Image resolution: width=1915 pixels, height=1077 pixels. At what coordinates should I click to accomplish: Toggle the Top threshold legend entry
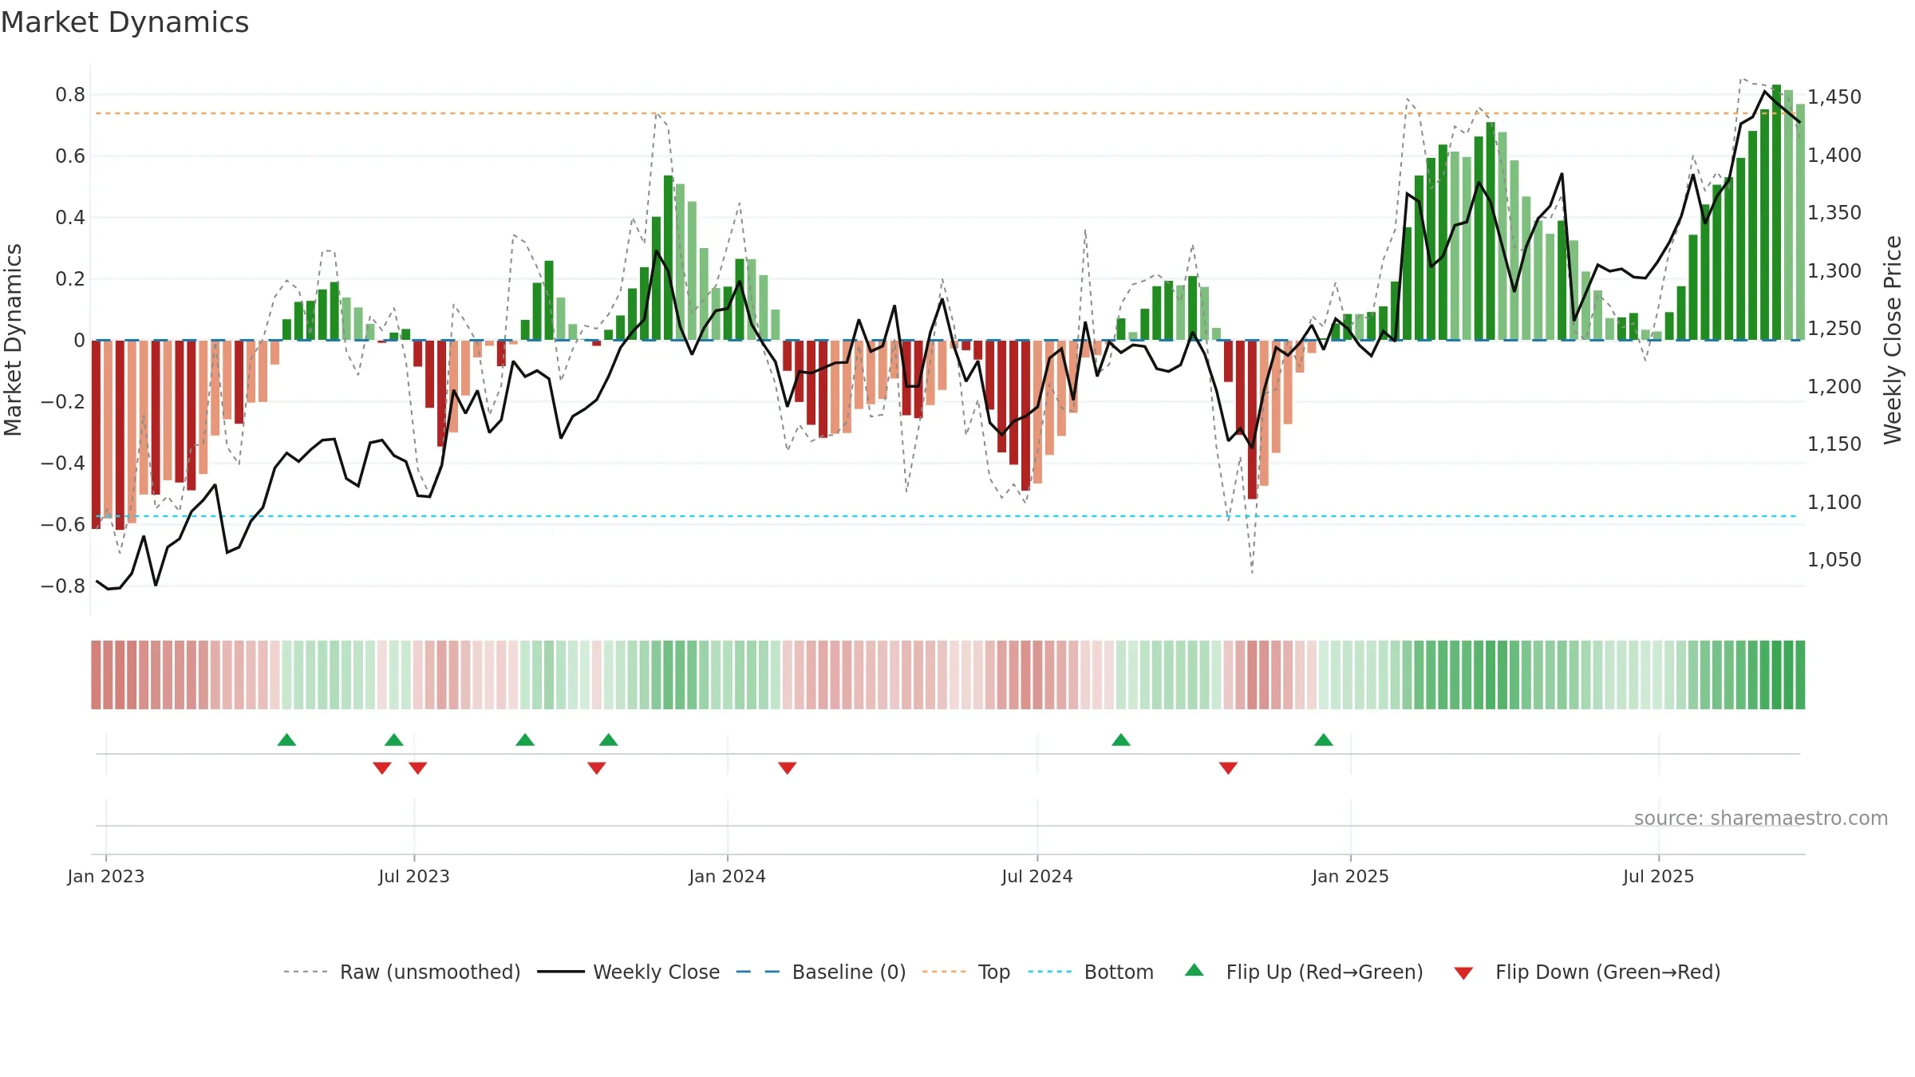(966, 972)
